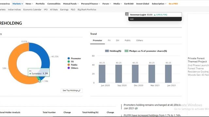
Task: Open the Markets dropdown menu
Action: coord(18,4)
